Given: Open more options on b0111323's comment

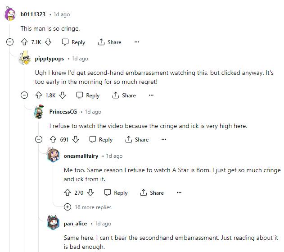Looking at the screenshot, I should point(136,42).
